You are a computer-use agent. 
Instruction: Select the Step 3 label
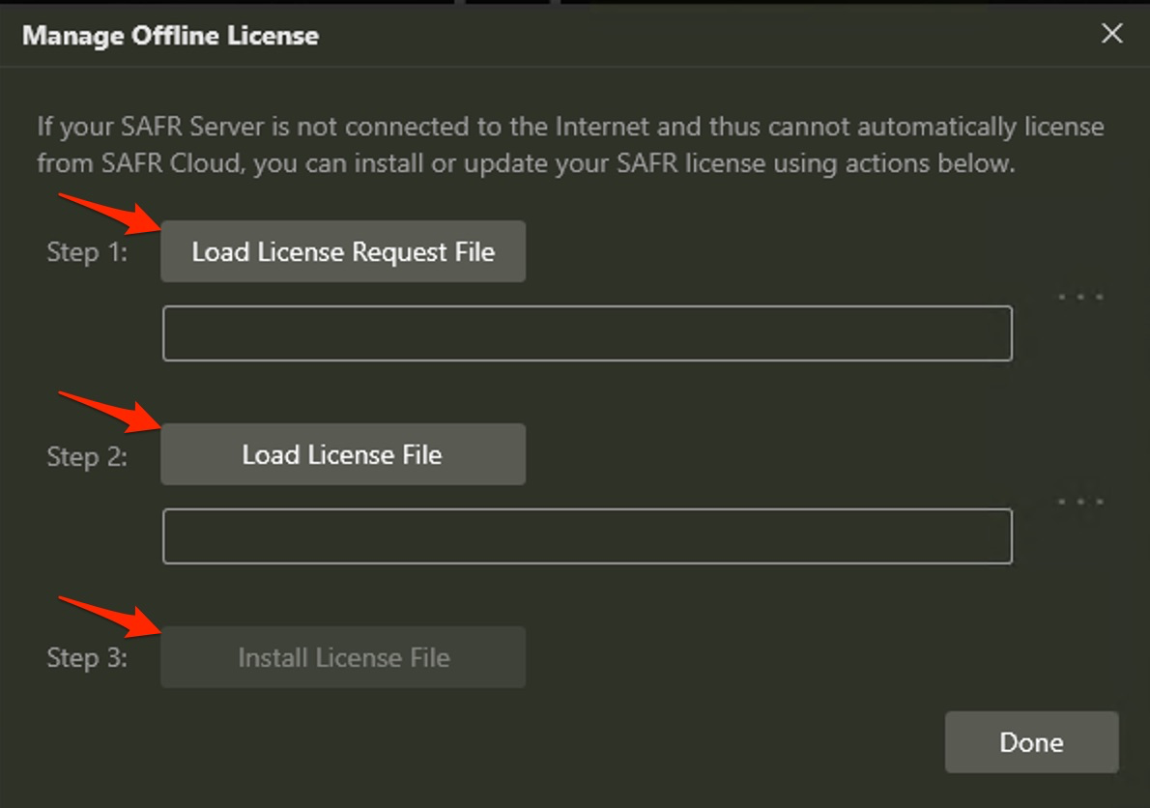[x=87, y=658]
